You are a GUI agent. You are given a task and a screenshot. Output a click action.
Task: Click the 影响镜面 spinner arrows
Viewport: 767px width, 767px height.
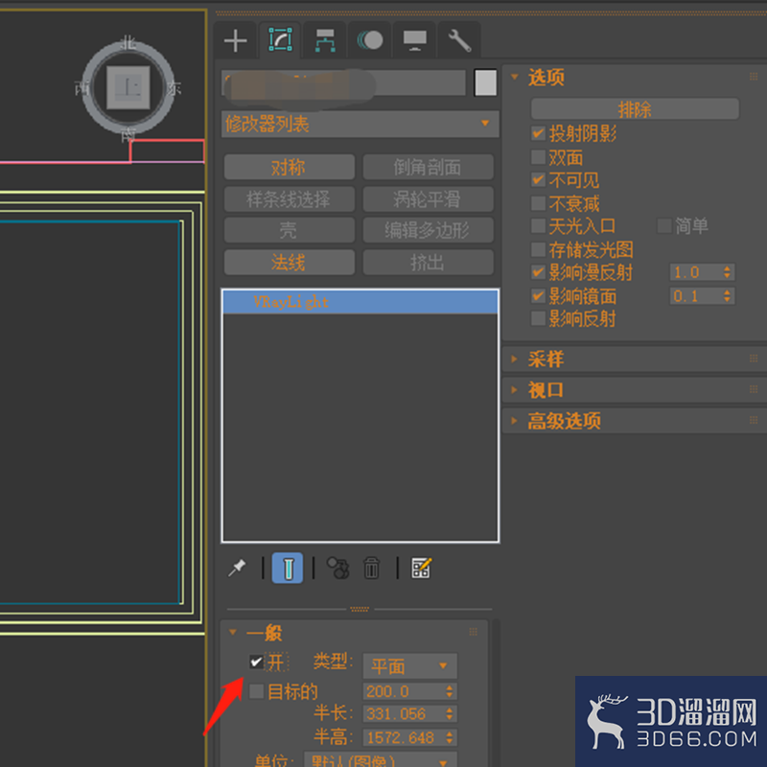pyautogui.click(x=728, y=295)
